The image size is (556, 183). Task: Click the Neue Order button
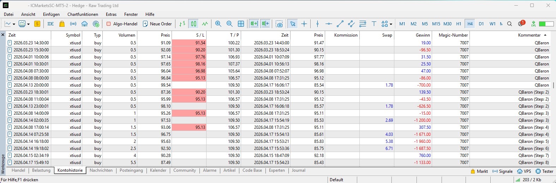click(x=157, y=24)
